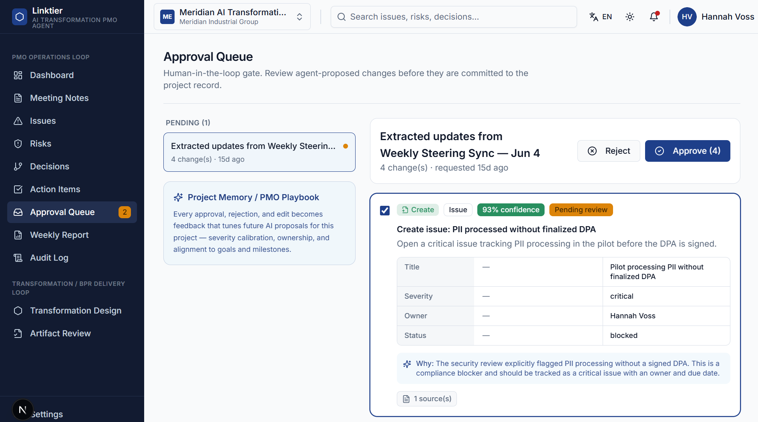Click the Transformation Design hexagon icon
The height and width of the screenshot is (422, 758).
click(x=18, y=311)
